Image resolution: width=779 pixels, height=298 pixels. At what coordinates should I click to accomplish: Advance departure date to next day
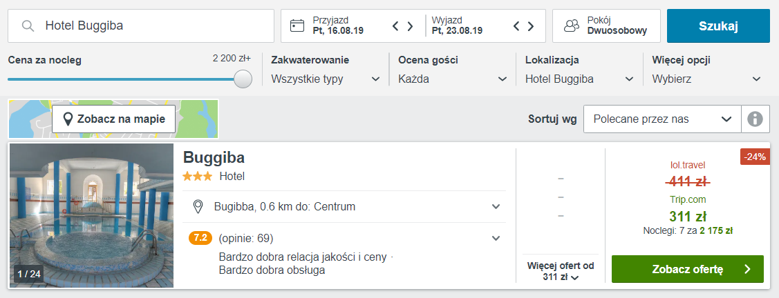(531, 26)
